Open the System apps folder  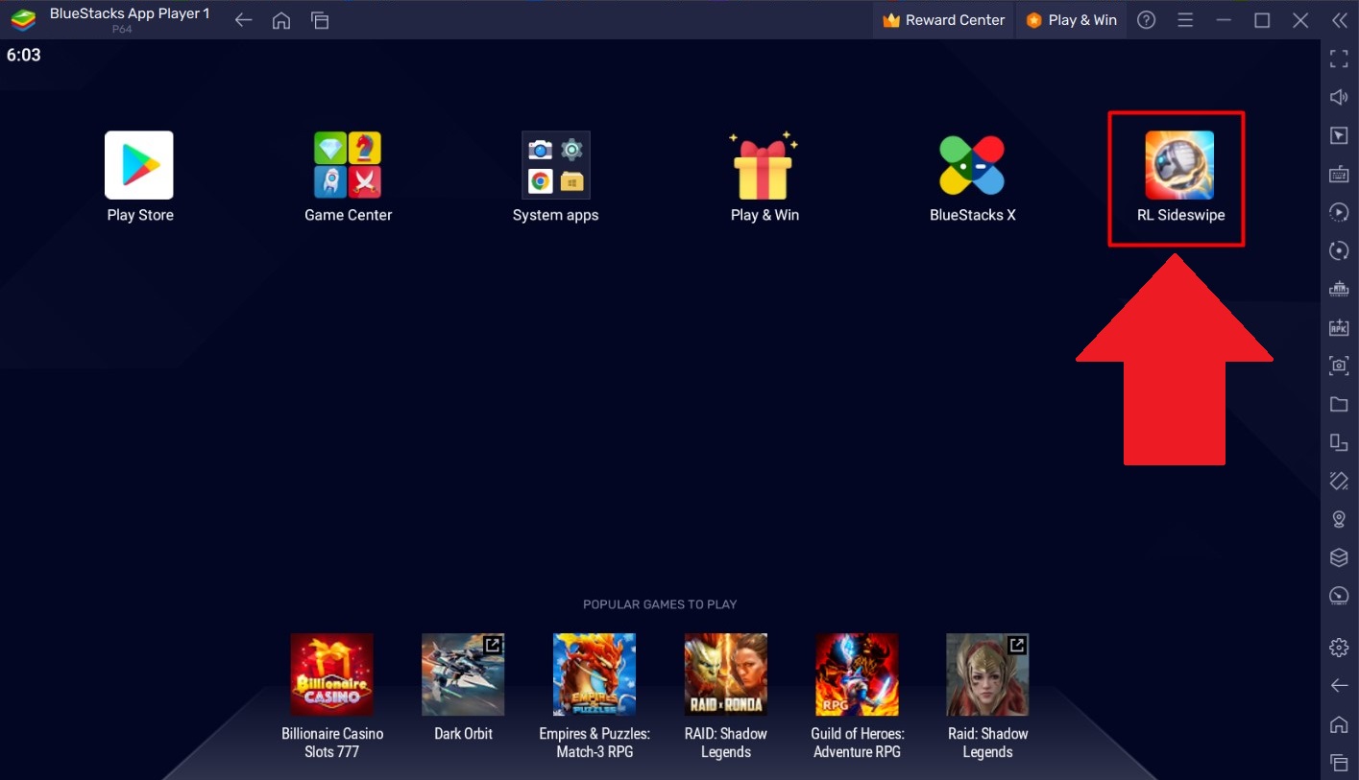(555, 165)
